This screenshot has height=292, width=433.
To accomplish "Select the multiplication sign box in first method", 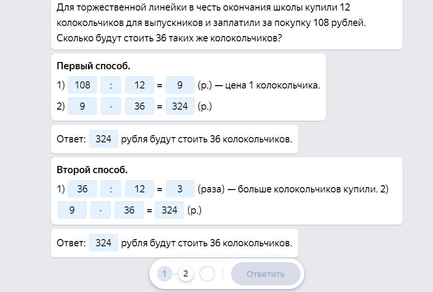I will pyautogui.click(x=111, y=106).
